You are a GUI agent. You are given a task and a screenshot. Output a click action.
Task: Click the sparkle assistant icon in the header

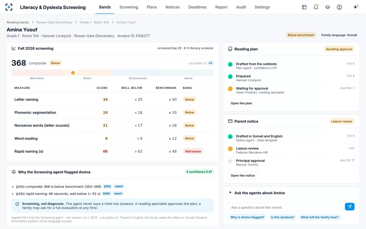[x=356, y=7]
